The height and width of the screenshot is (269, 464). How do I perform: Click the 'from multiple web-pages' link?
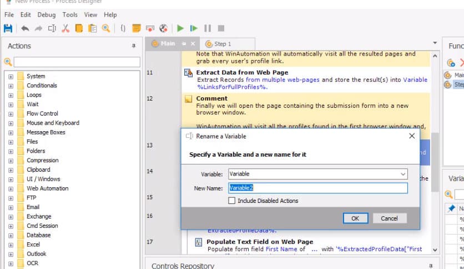coord(283,79)
